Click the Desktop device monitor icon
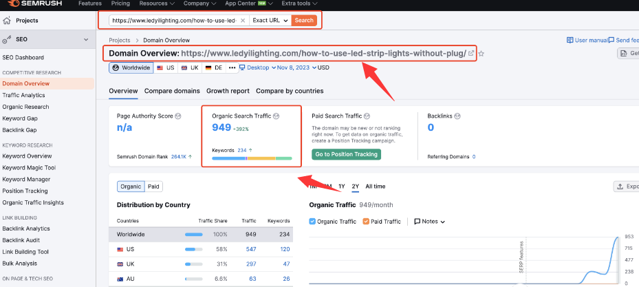Screen dimensions: 639x287 (243, 67)
